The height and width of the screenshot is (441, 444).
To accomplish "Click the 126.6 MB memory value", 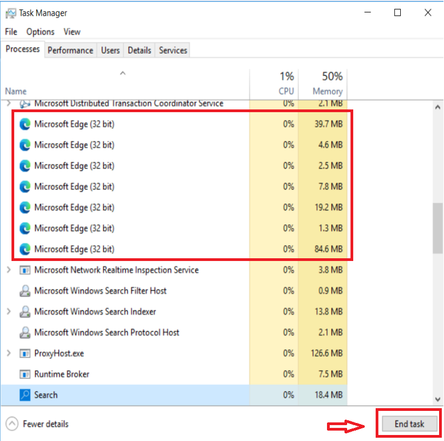I will pyautogui.click(x=326, y=353).
